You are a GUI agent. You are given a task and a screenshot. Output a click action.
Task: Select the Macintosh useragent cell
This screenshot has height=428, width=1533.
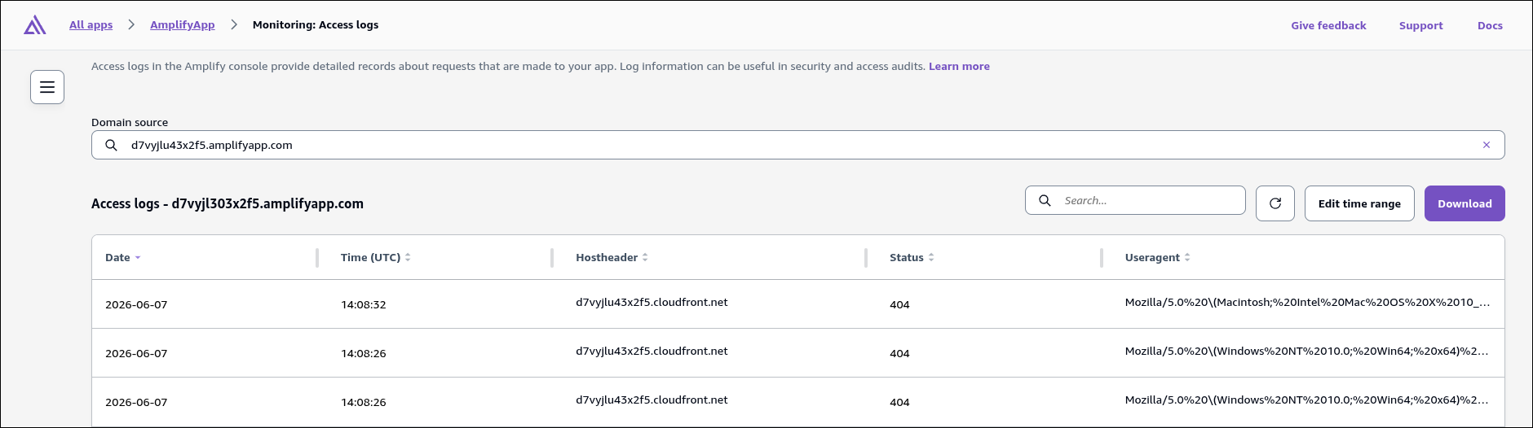pyautogui.click(x=1307, y=303)
